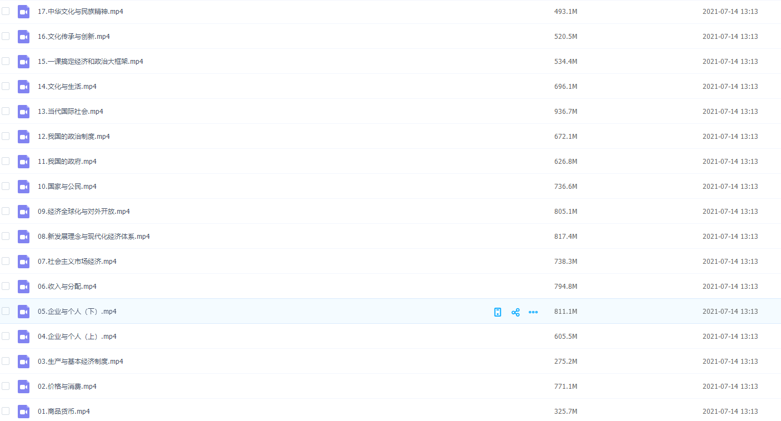The width and height of the screenshot is (781, 421).
Task: Open the three-dot more menu on file 05 row
Action: point(533,312)
